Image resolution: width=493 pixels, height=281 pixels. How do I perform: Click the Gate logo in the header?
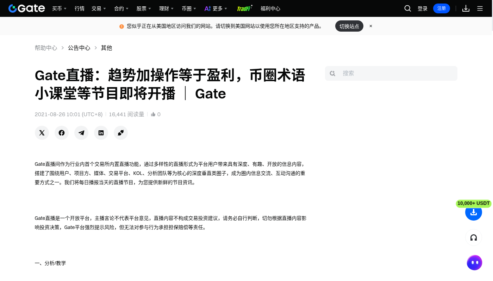[x=27, y=8]
